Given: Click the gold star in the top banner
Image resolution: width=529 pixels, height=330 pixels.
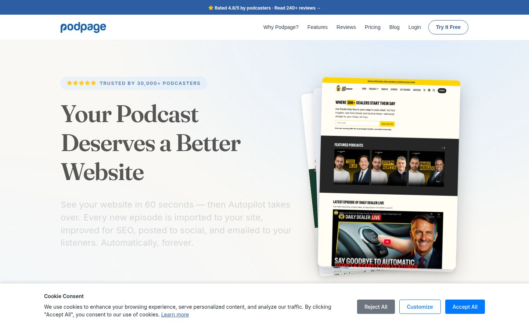Looking at the screenshot, I should (x=211, y=8).
